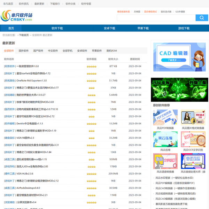
Task: Open 下载排行 in the top bar
Action: [x=55, y=4]
